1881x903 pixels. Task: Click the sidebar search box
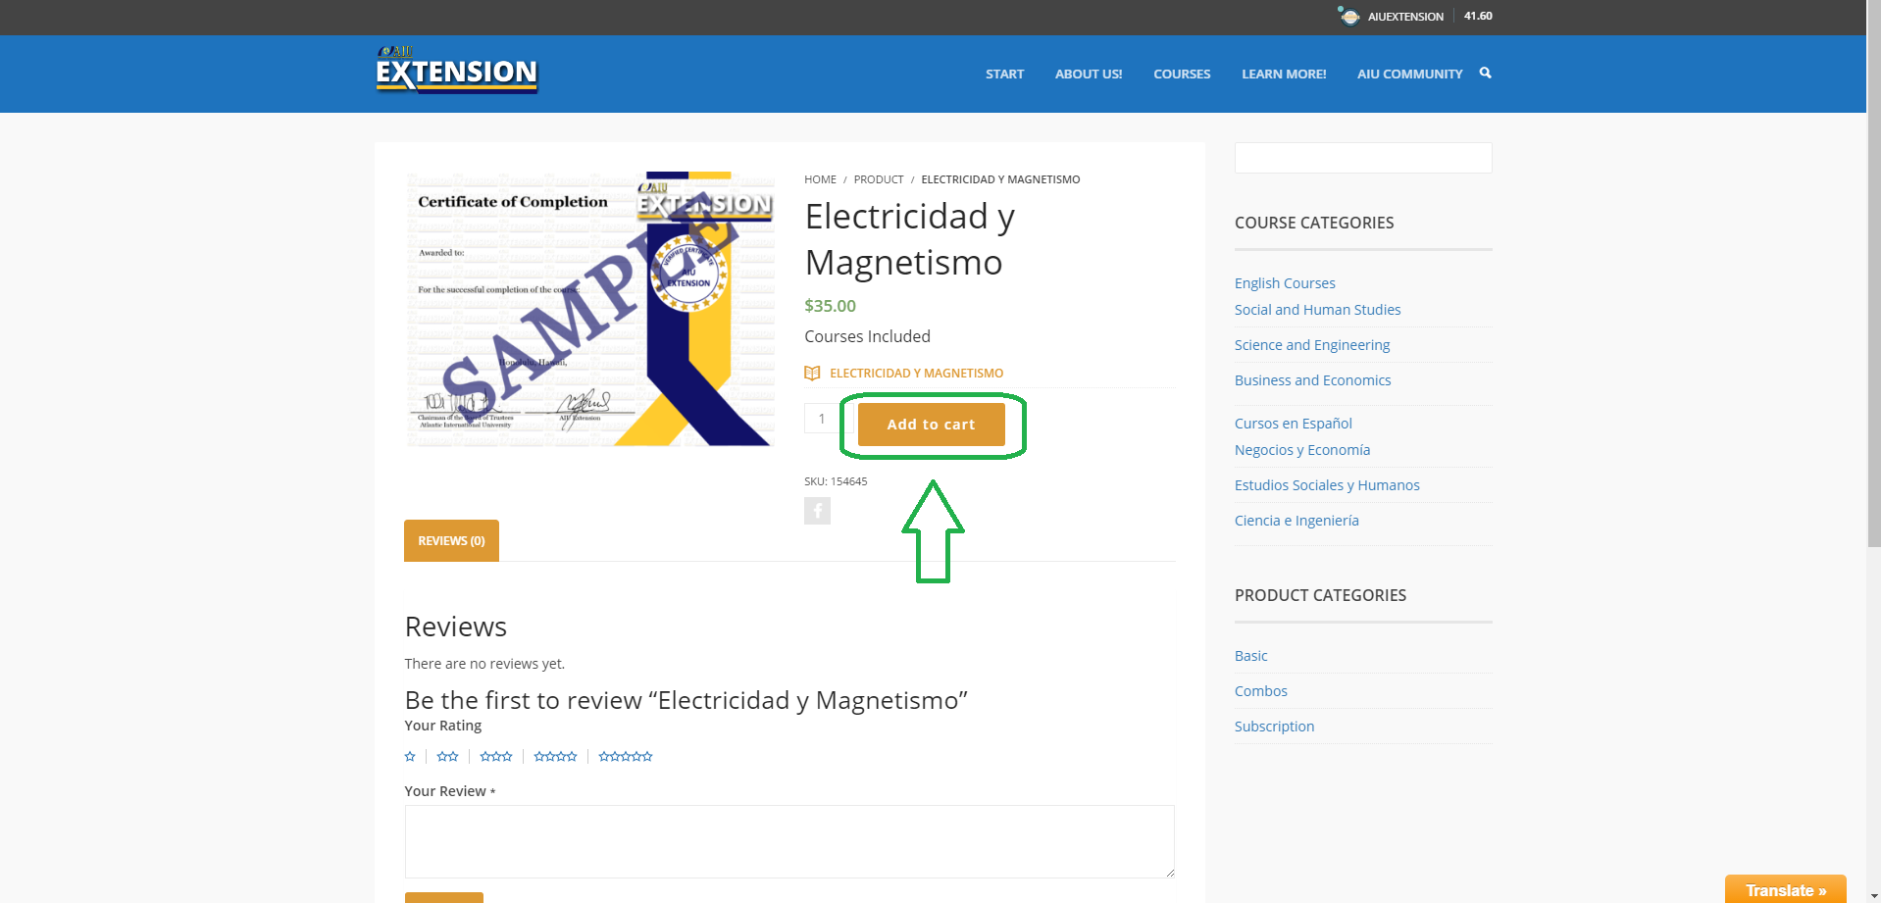[x=1362, y=158]
